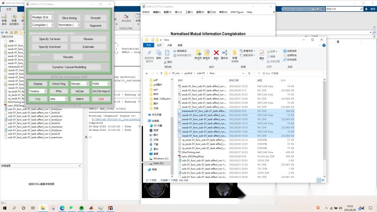This screenshot has width=377, height=212.
Task: Open MATLAB icon on the taskbar
Action: (x=91, y=208)
